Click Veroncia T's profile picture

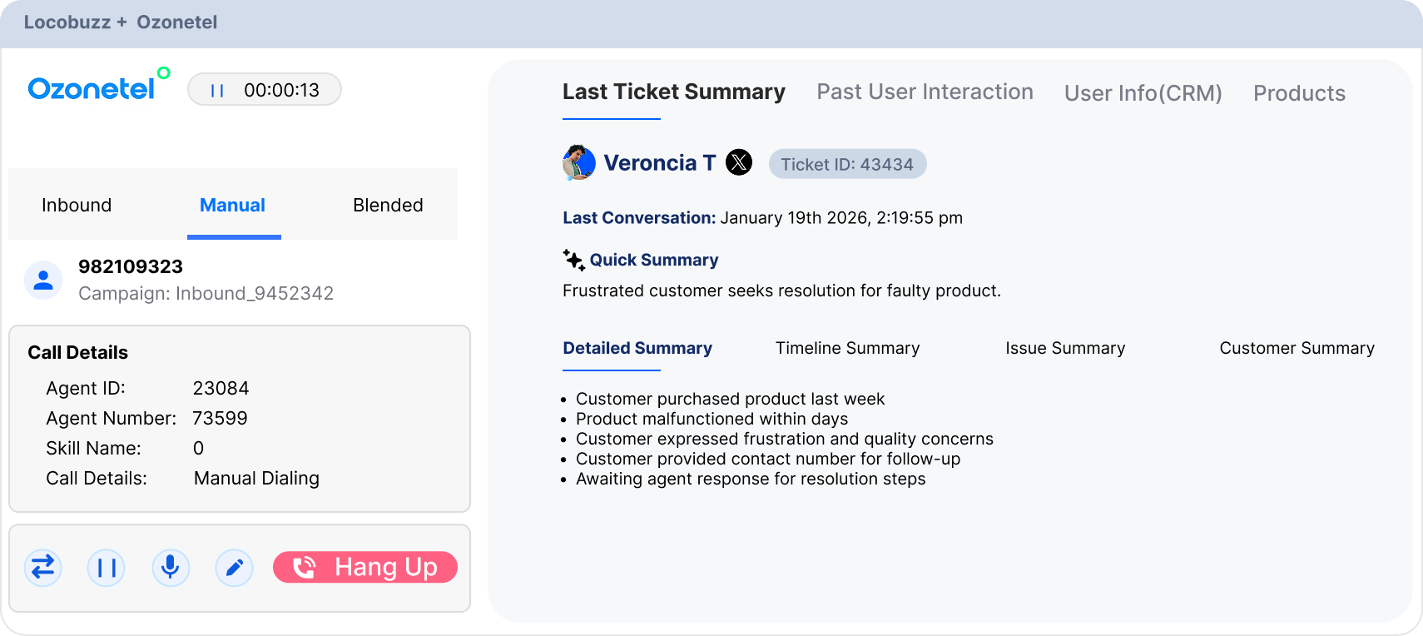point(579,162)
